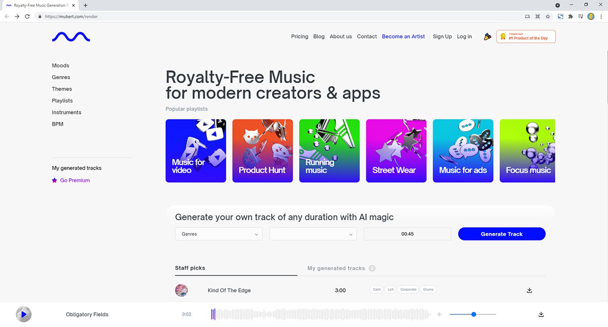Click the Generate Track button
This screenshot has width=608, height=327.
coord(502,234)
